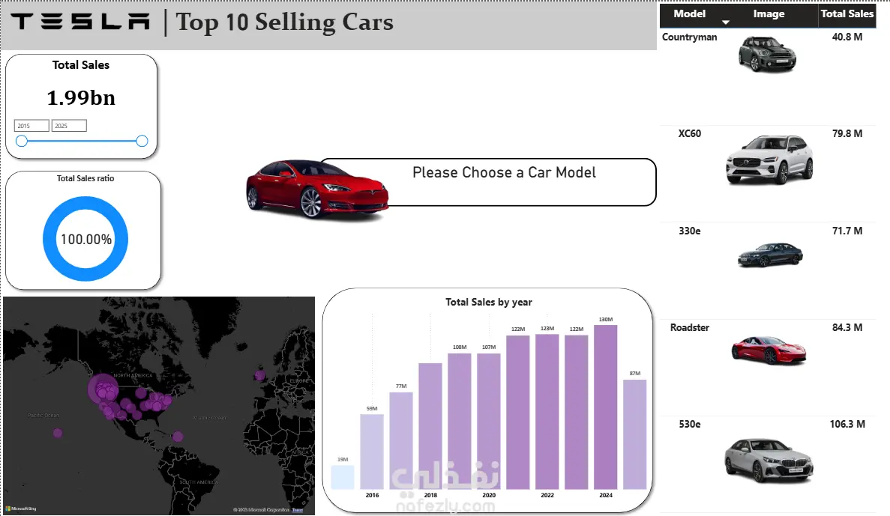Image resolution: width=890 pixels, height=516 pixels.
Task: Click the sort arrow under Model header
Action: (x=725, y=22)
